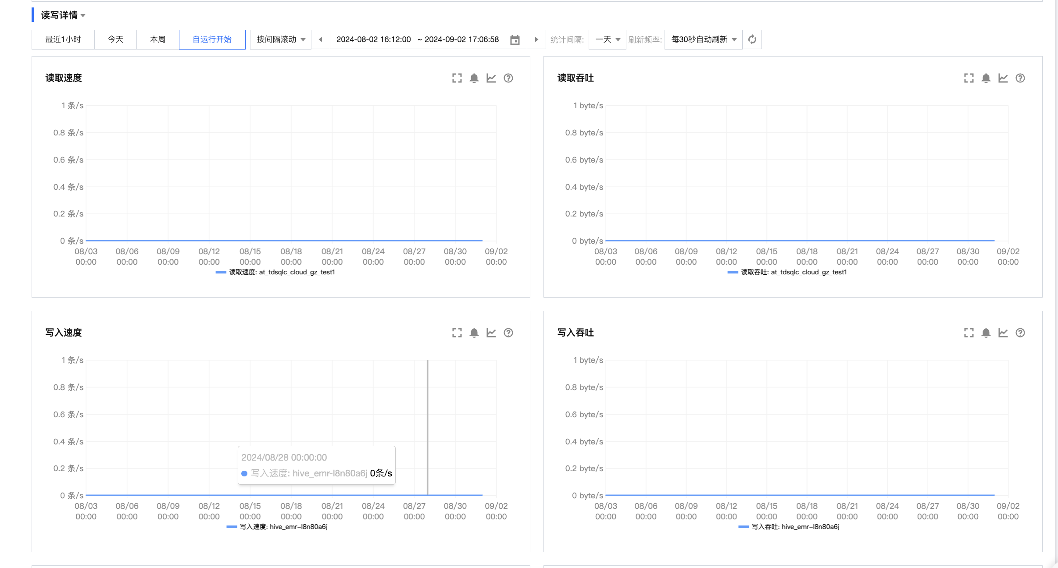
Task: Click help icon in 写入吞吐 panel
Action: 1020,333
